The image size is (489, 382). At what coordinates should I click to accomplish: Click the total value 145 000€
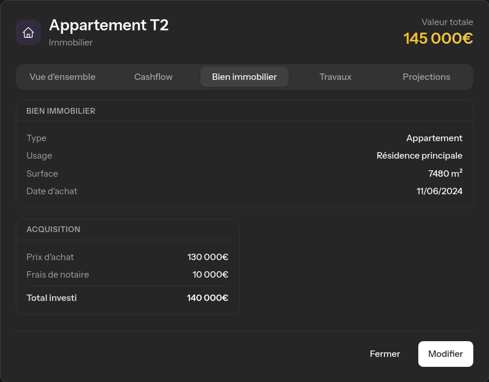point(438,38)
